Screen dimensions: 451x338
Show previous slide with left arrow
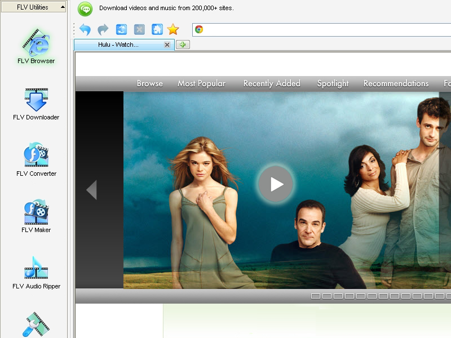[91, 190]
